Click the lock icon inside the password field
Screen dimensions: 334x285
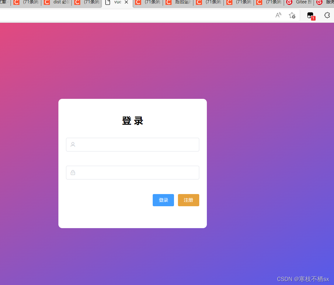(73, 172)
